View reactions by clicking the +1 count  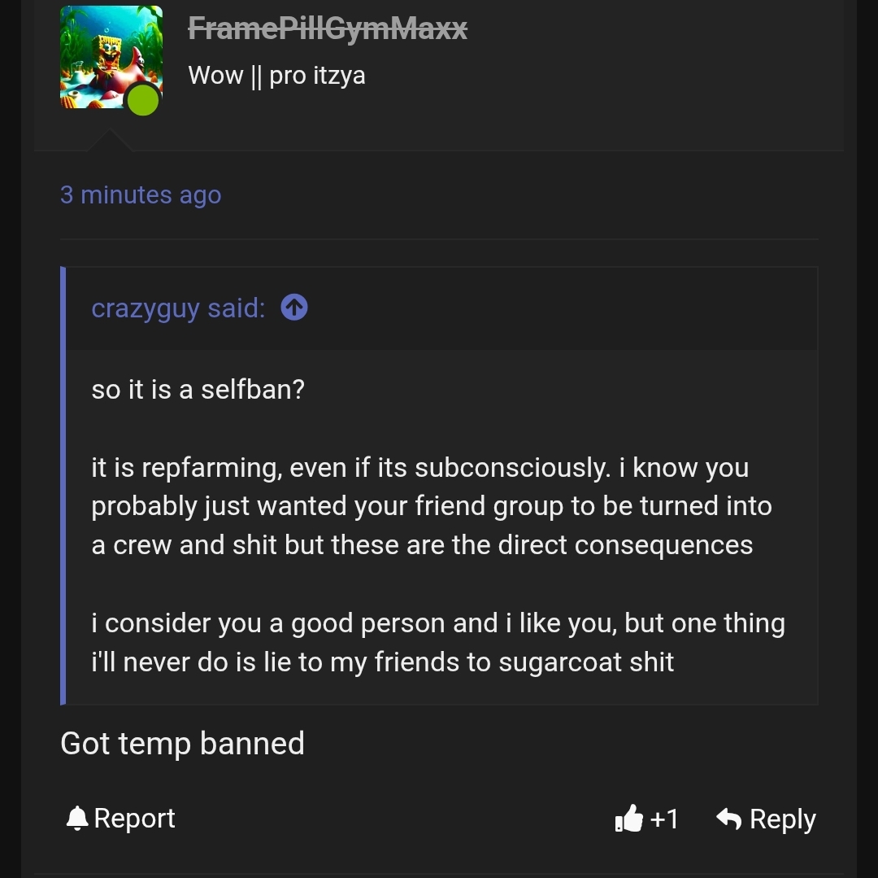pos(665,819)
